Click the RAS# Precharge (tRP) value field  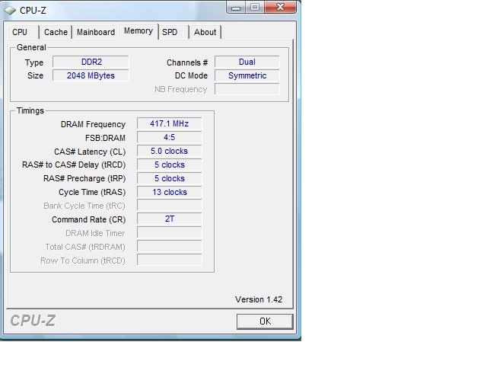click(x=169, y=178)
